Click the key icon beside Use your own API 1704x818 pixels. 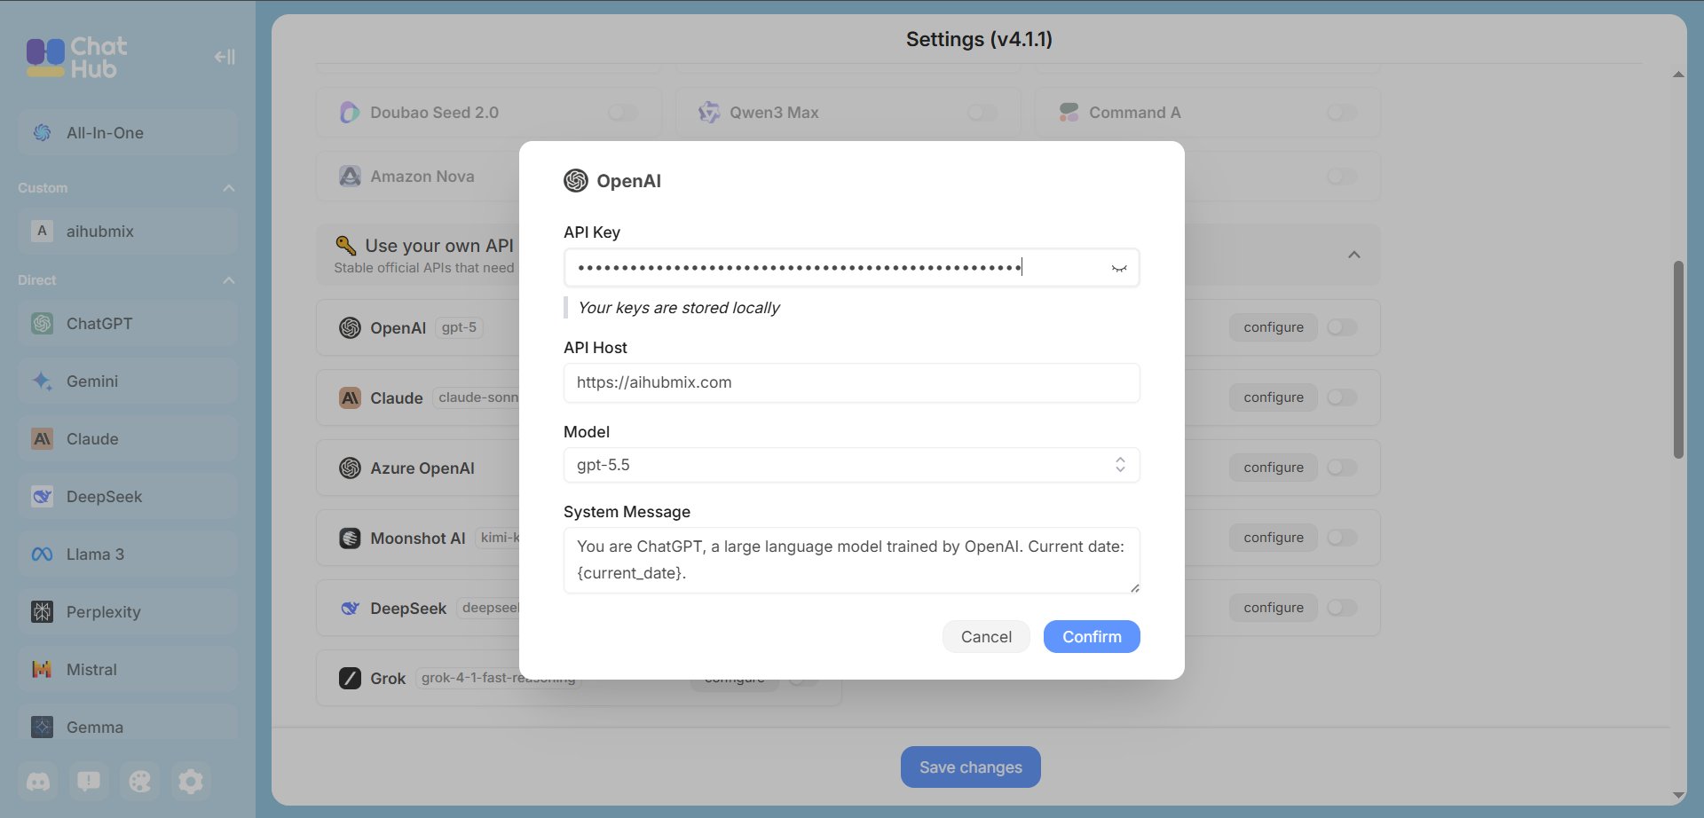[x=346, y=245]
